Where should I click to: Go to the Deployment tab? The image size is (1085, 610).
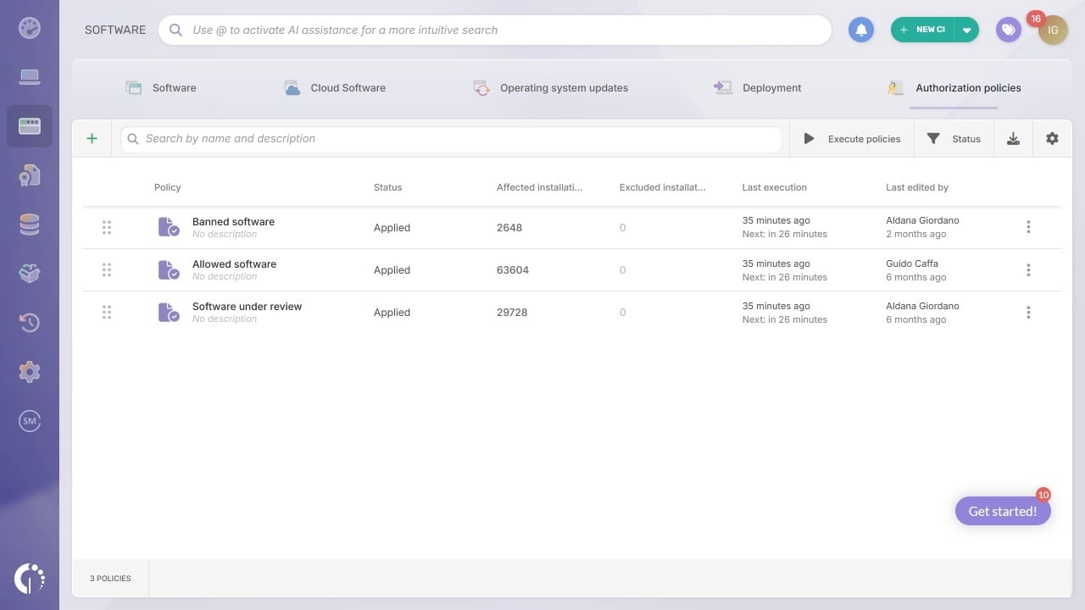(x=757, y=88)
